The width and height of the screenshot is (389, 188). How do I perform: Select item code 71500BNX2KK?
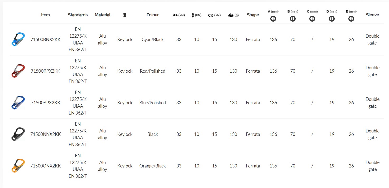(x=46, y=39)
